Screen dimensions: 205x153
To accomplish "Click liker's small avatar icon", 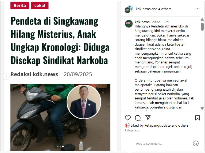I will (x=127, y=126).
